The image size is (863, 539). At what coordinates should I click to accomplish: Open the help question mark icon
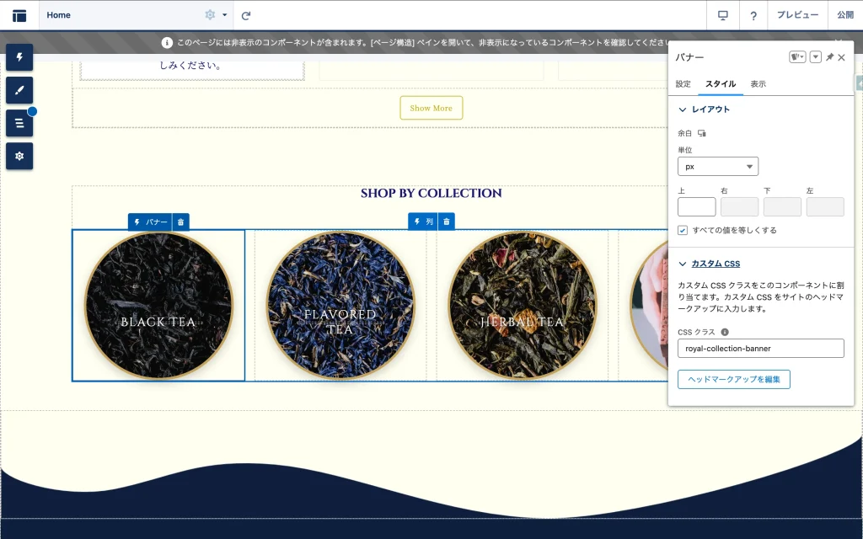pos(753,15)
